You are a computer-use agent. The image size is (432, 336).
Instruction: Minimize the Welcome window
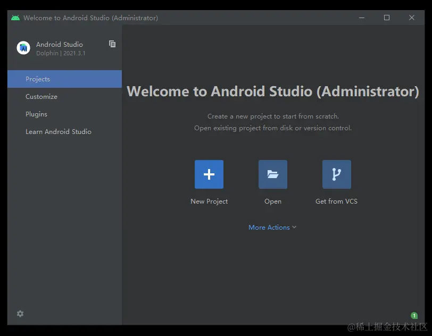click(x=362, y=18)
